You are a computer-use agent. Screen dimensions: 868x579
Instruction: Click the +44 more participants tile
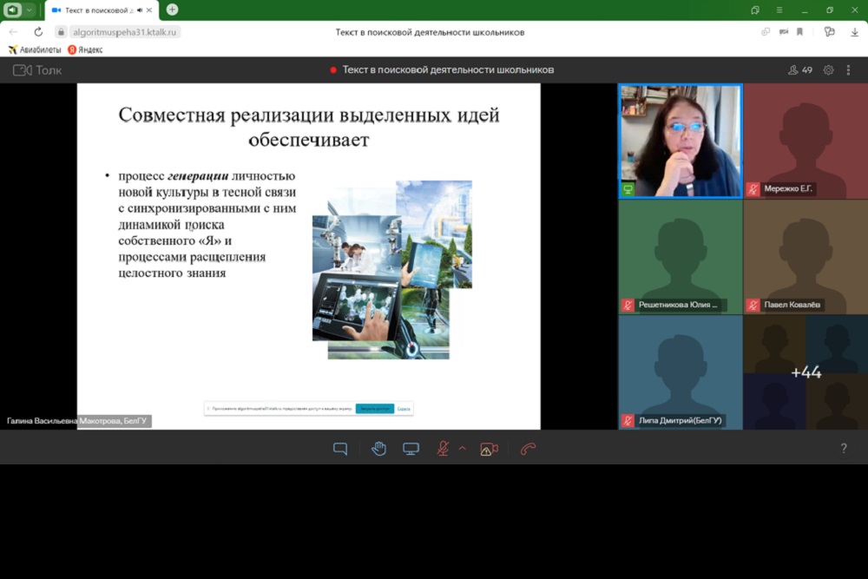(806, 372)
